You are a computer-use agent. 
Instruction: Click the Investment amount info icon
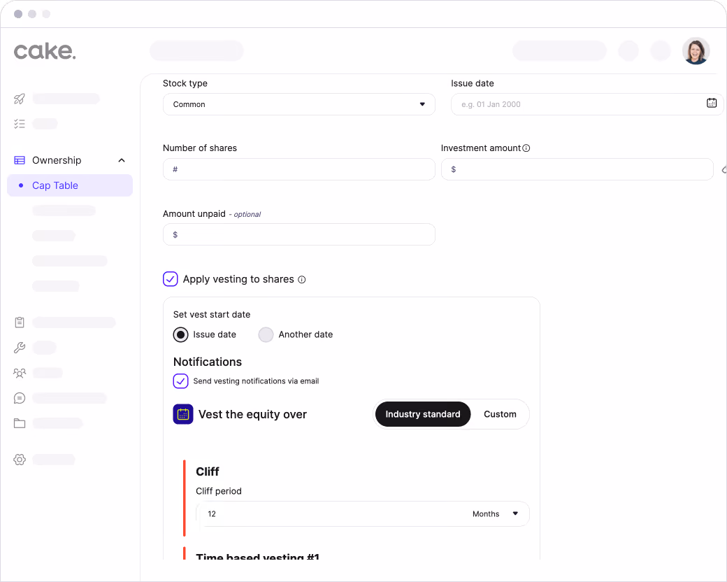526,148
